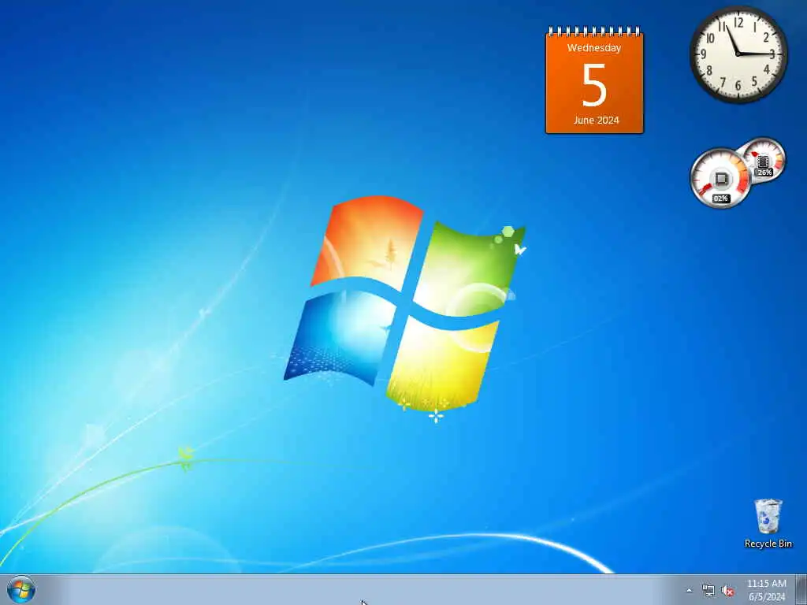Click the muted volume speaker tray icon
This screenshot has width=807, height=605.
tap(727, 590)
